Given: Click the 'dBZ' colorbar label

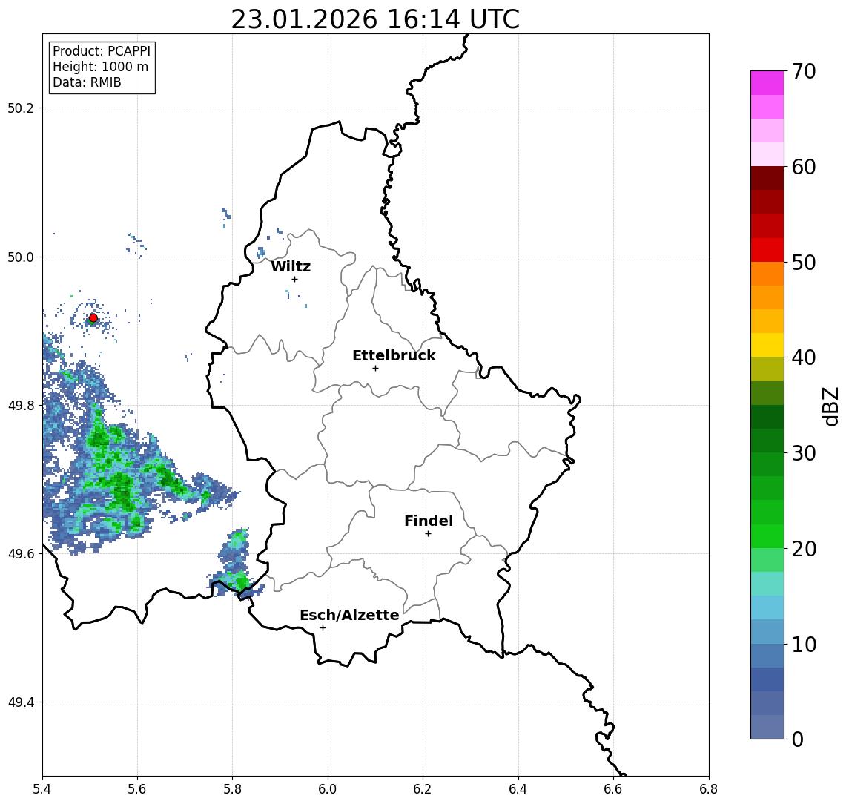Looking at the screenshot, I should click(x=830, y=406).
